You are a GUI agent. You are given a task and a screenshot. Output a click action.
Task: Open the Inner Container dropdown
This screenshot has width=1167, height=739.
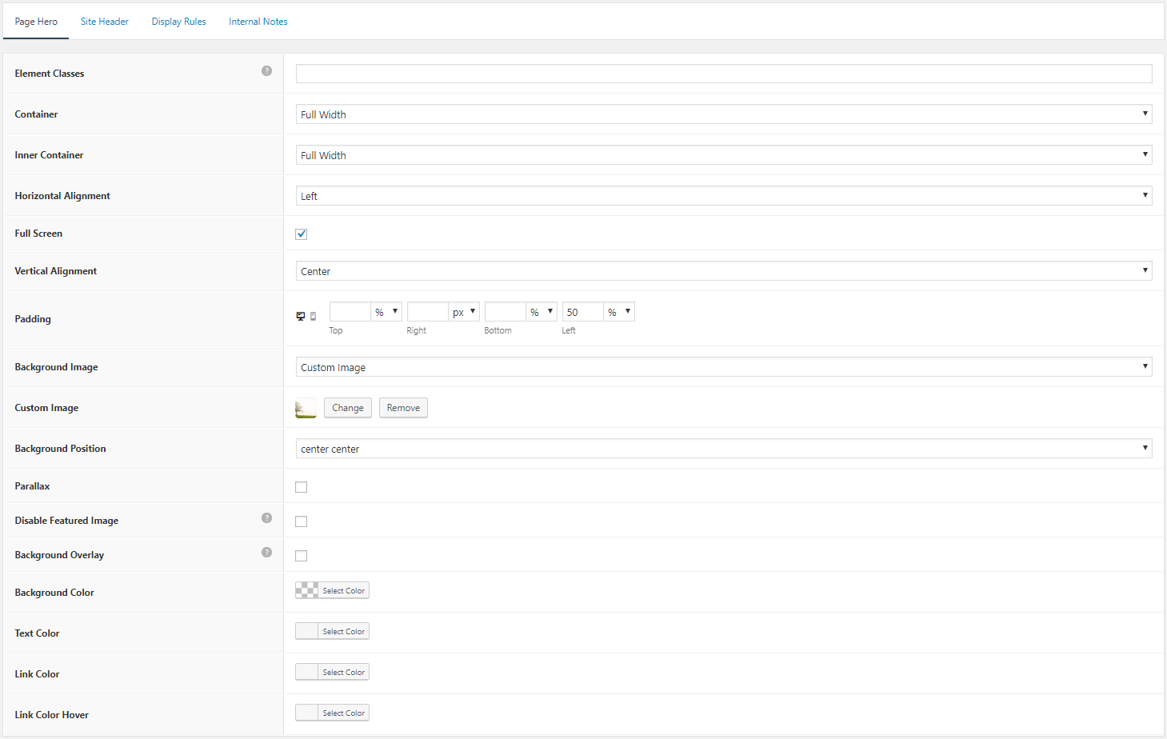[724, 155]
